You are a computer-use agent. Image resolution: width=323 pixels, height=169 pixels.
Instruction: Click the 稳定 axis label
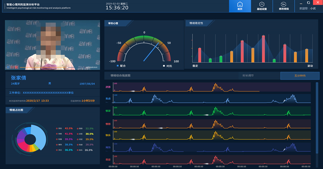pos(195,66)
